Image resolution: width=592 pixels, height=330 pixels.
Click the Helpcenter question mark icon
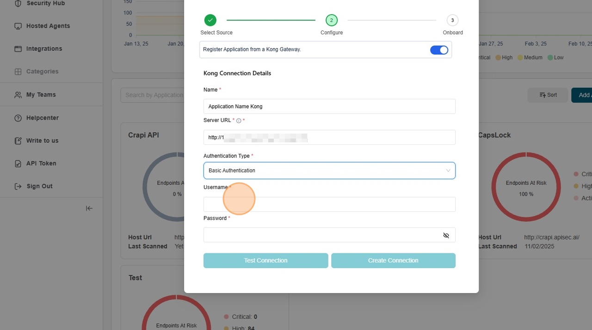18,118
